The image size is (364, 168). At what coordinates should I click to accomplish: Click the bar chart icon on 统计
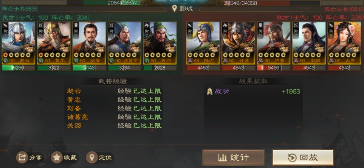click(x=223, y=158)
